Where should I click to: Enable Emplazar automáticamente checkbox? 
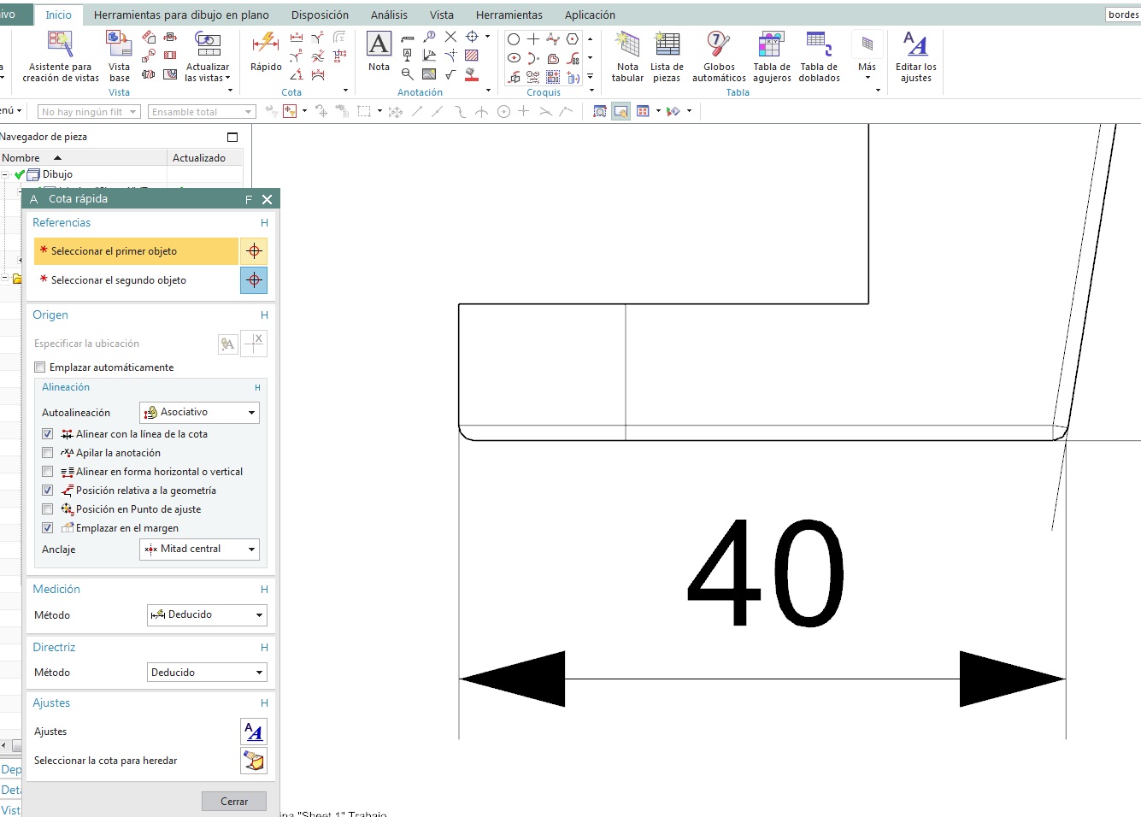tap(40, 367)
